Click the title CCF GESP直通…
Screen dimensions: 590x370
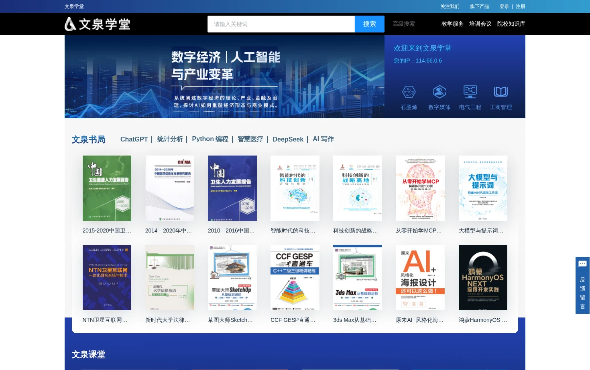point(293,320)
